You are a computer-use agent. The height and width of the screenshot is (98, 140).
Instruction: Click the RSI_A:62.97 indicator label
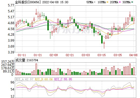coord(24,79)
